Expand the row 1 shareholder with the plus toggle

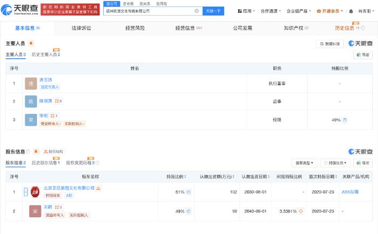click(25, 191)
